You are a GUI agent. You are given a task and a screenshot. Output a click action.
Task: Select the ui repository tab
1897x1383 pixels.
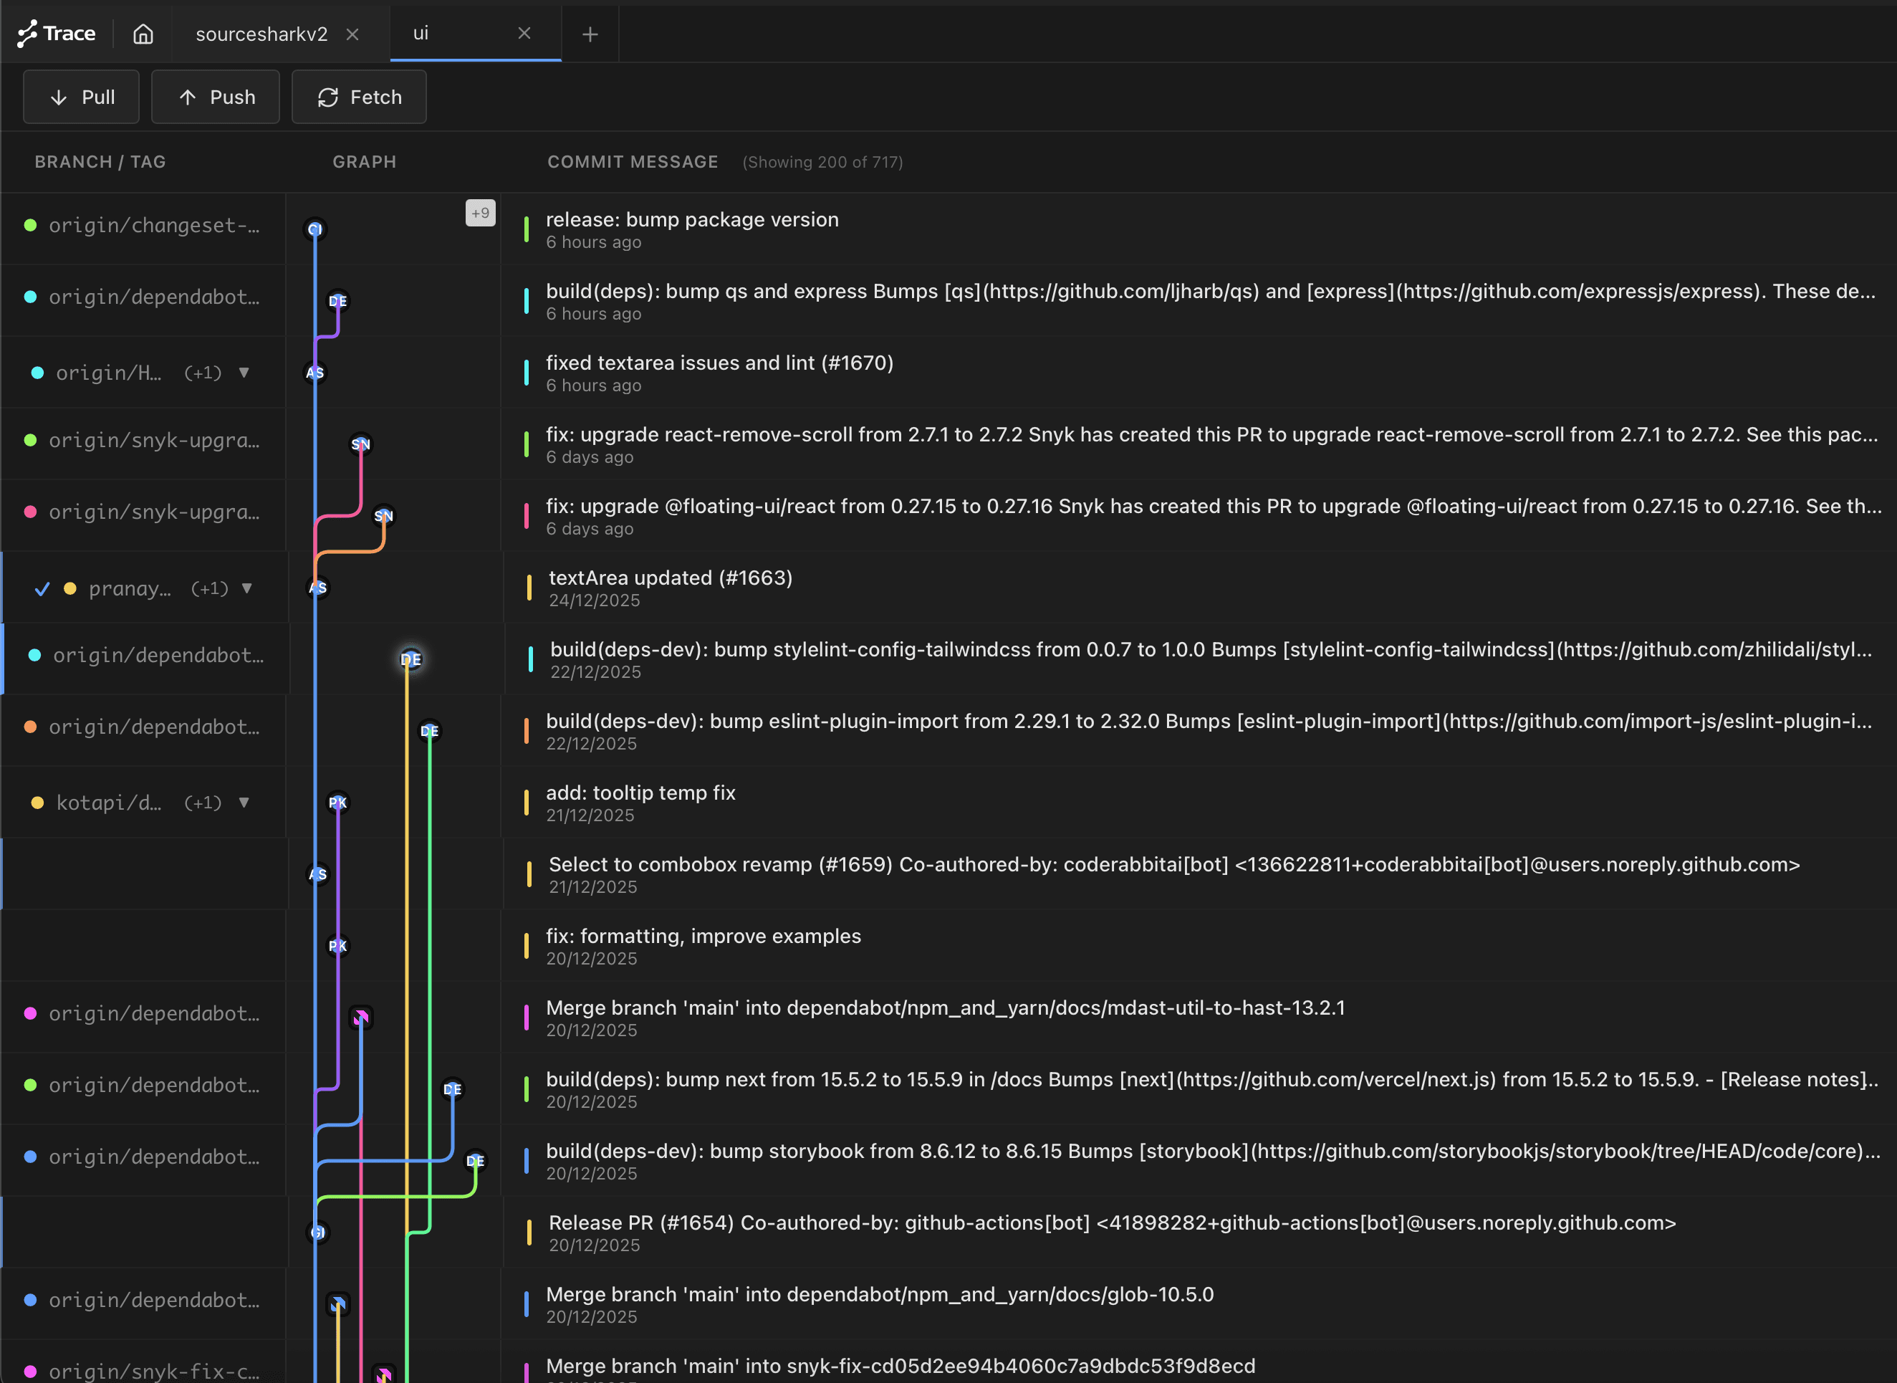pos(420,34)
